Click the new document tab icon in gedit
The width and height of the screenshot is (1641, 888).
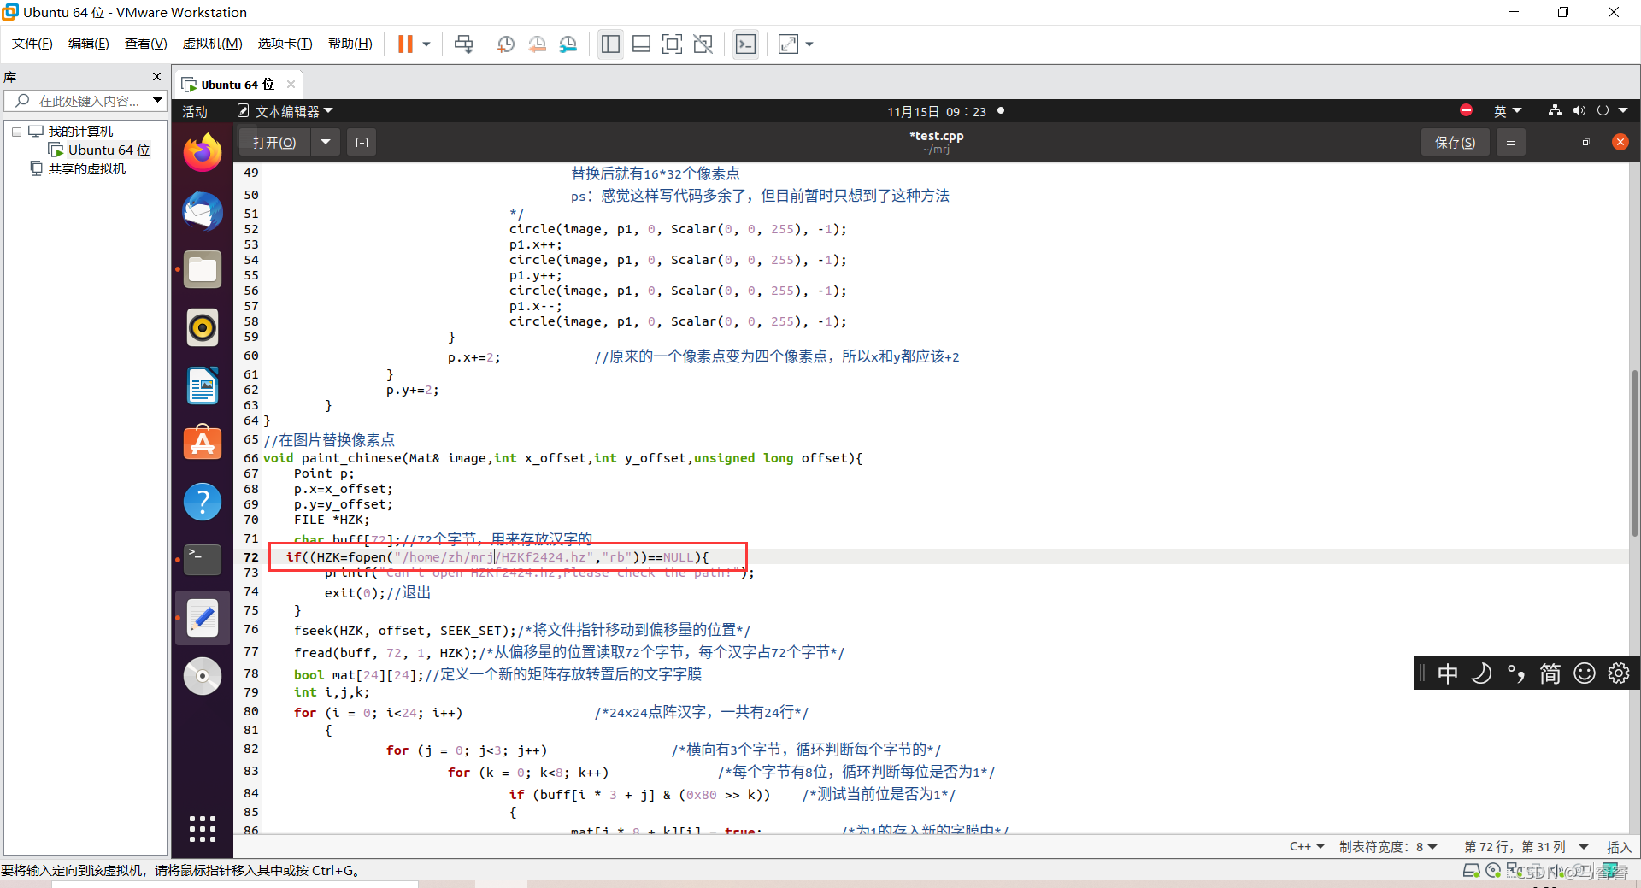coord(362,143)
